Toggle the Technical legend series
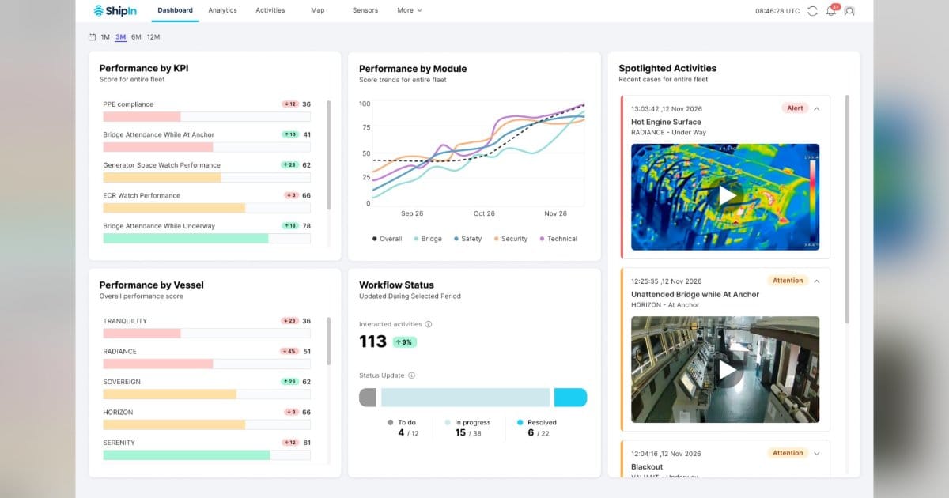949x498 pixels. point(558,239)
